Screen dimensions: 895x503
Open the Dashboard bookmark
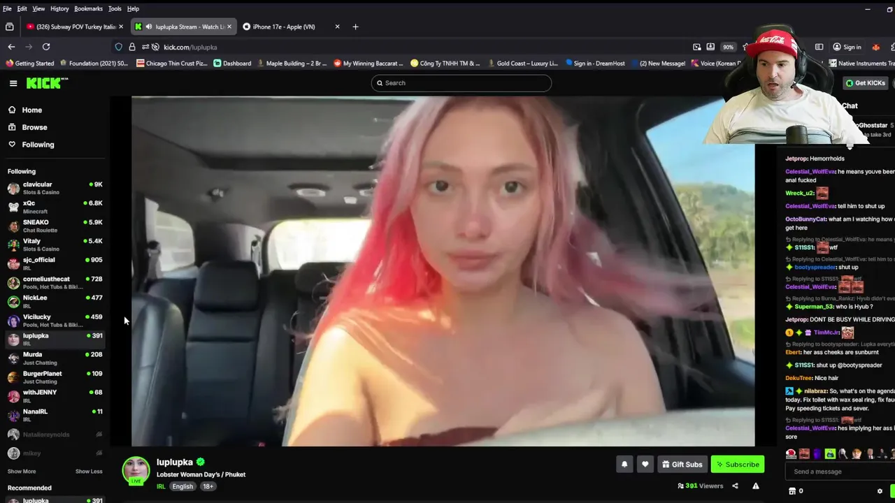point(232,64)
